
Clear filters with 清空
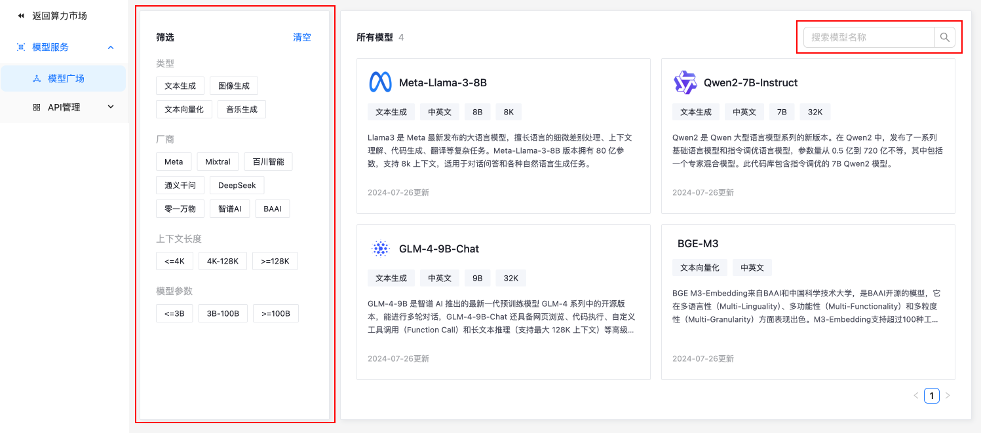302,37
